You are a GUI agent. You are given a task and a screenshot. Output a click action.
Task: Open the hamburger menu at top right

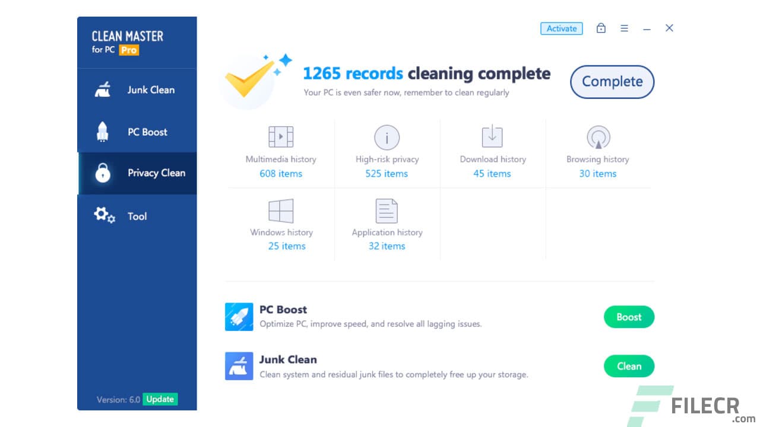(x=624, y=28)
